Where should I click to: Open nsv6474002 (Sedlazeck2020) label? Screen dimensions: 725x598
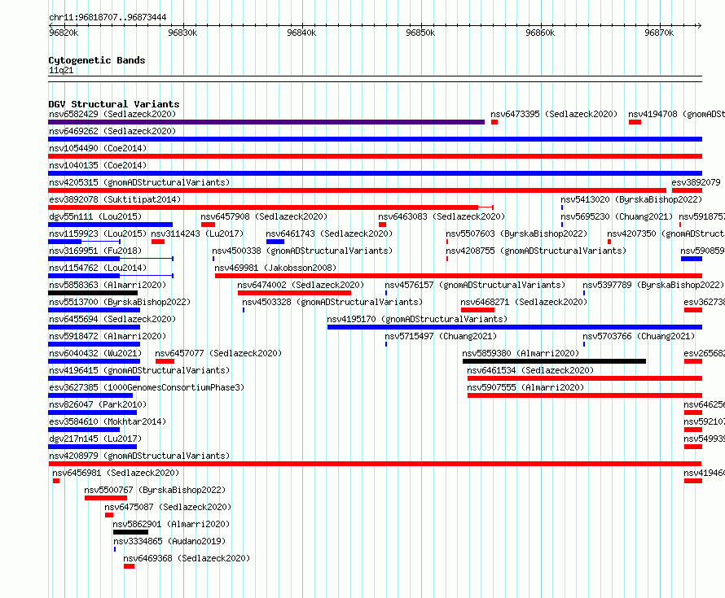click(x=301, y=285)
